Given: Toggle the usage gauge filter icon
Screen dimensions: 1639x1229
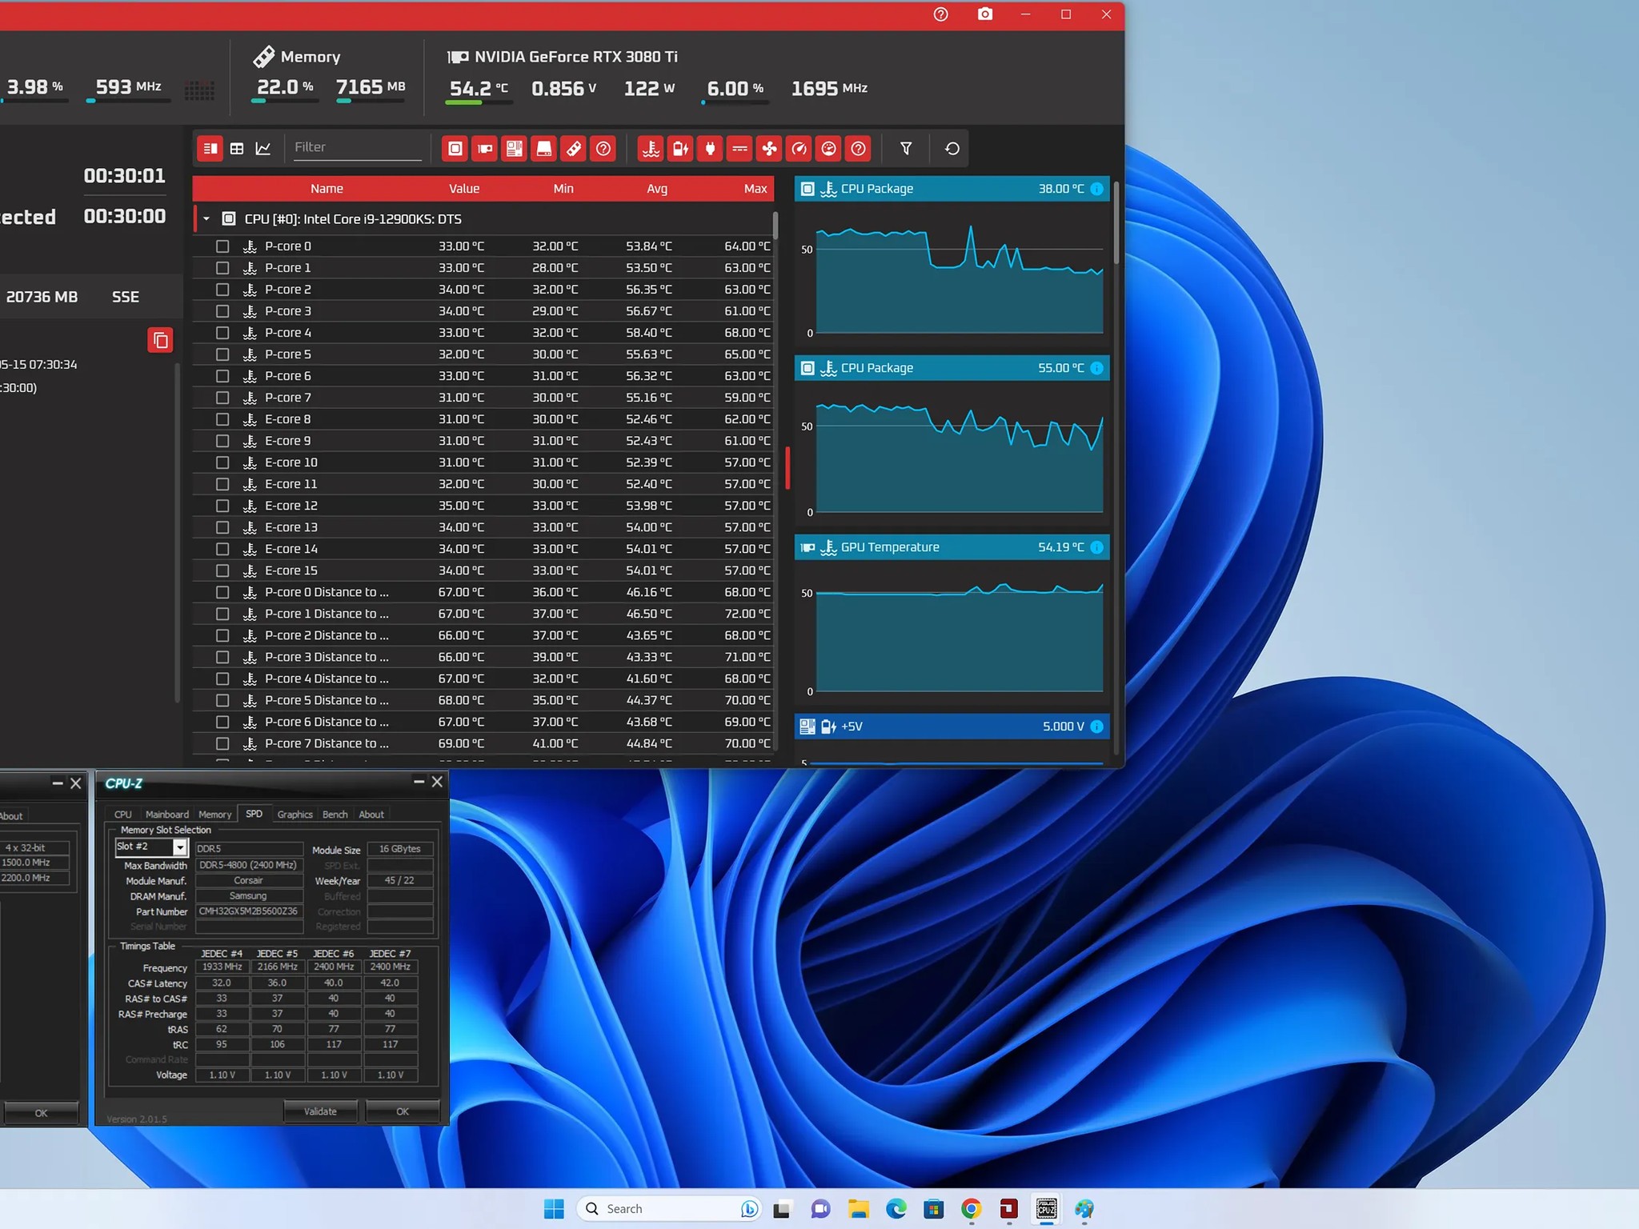Looking at the screenshot, I should pyautogui.click(x=829, y=148).
